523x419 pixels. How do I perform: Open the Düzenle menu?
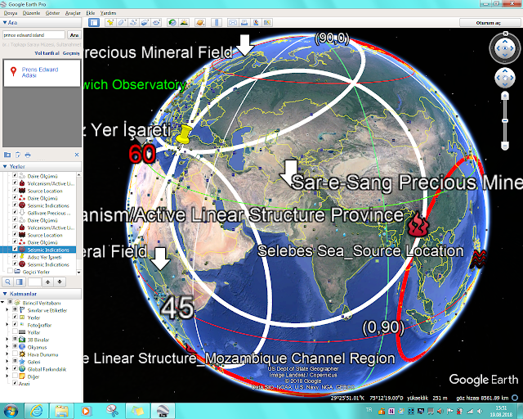coord(31,13)
